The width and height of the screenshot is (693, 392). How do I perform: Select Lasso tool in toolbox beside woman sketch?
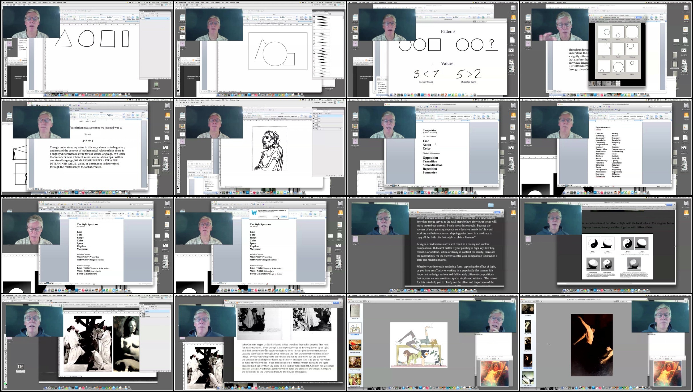tap(179, 145)
